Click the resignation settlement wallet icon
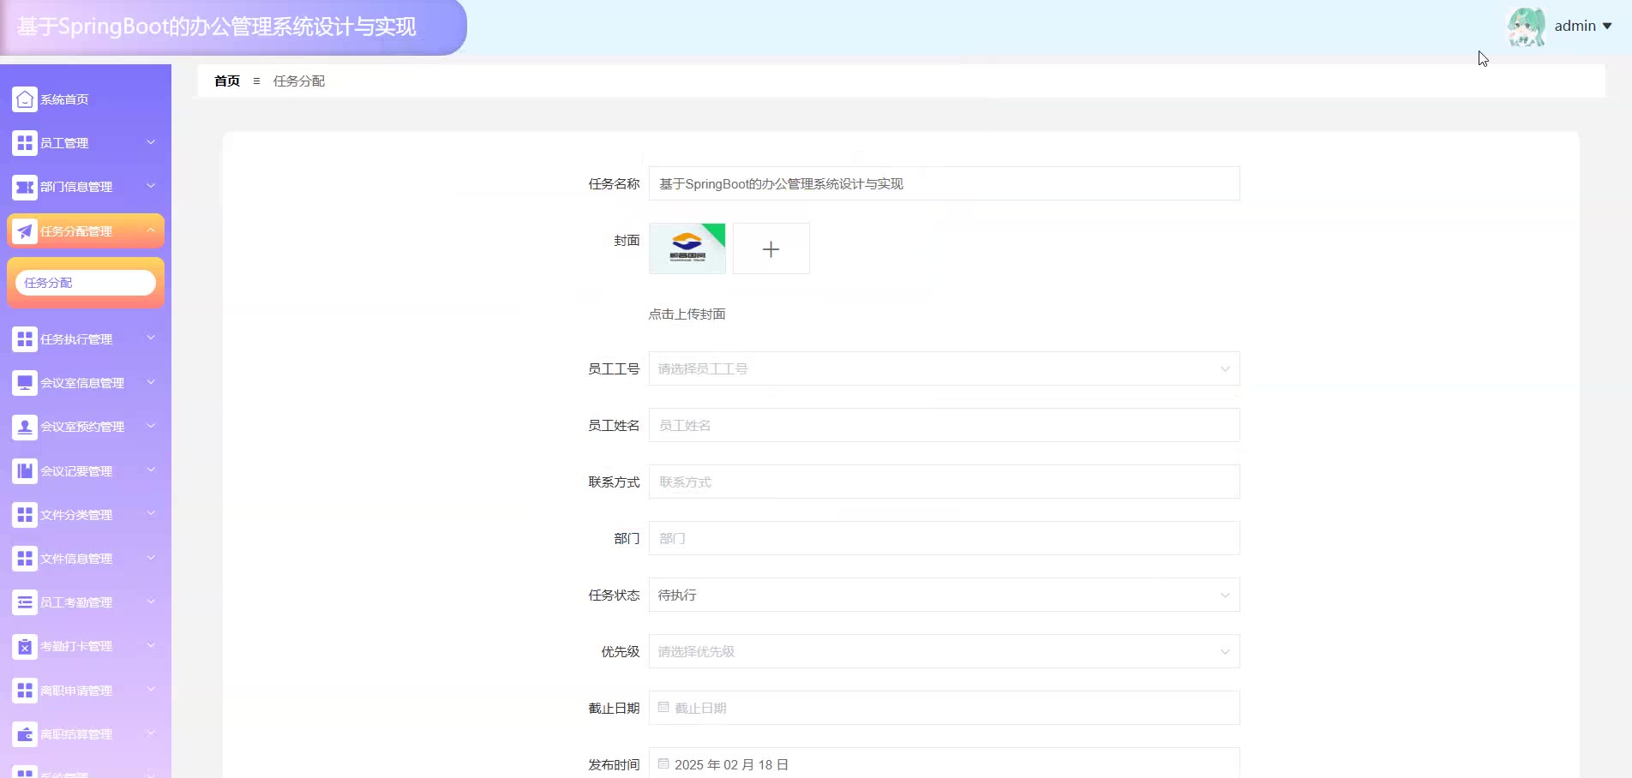The height and width of the screenshot is (778, 1632). pos(25,734)
